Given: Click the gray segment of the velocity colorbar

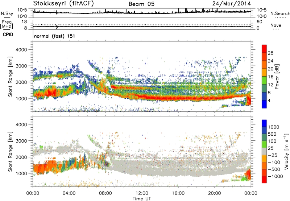Looking at the screenshot, I should coord(264,151).
